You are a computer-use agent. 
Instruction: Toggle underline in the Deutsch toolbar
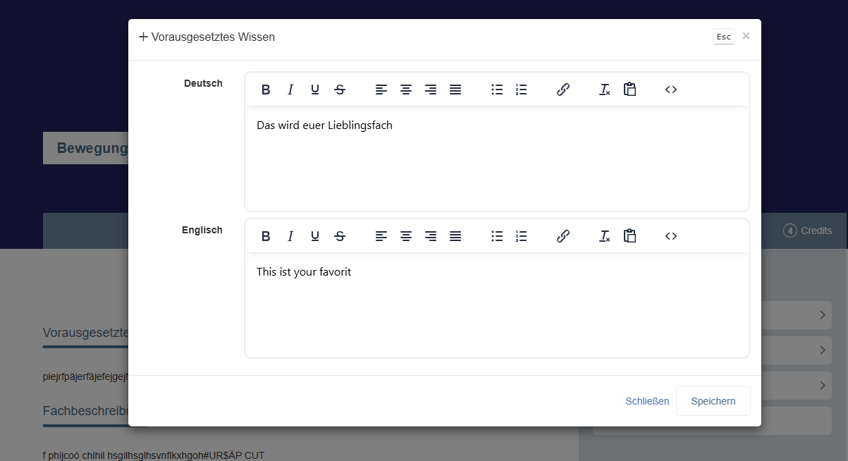click(314, 89)
